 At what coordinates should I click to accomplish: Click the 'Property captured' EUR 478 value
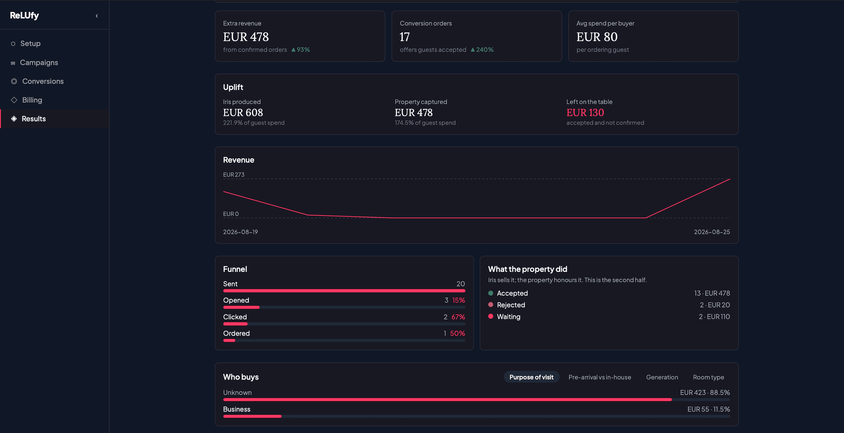[x=414, y=112]
